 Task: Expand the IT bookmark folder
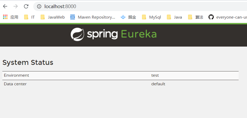point(29,17)
